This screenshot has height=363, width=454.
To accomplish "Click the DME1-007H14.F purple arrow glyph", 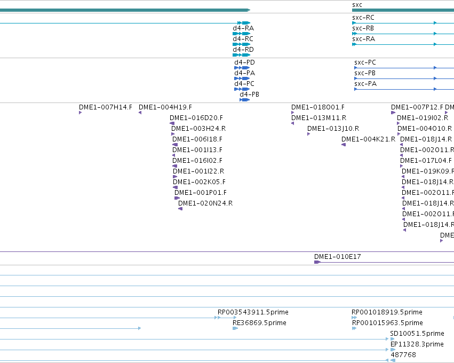I will click(x=80, y=113).
